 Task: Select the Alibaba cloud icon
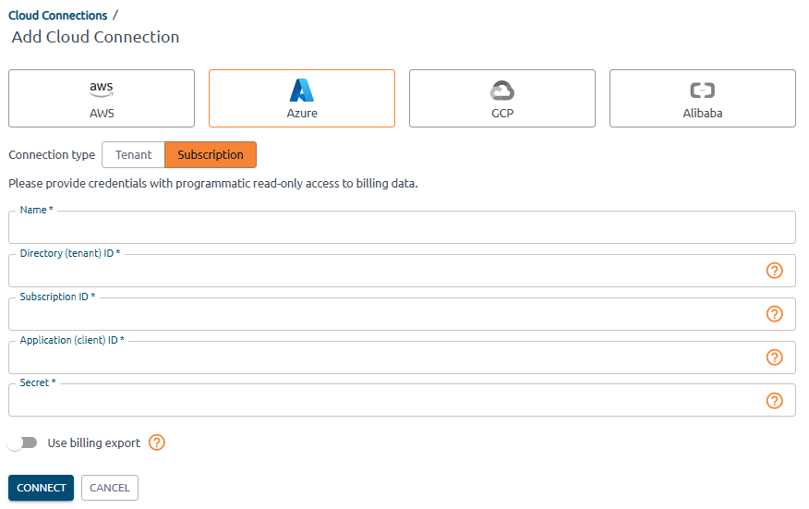tap(702, 91)
